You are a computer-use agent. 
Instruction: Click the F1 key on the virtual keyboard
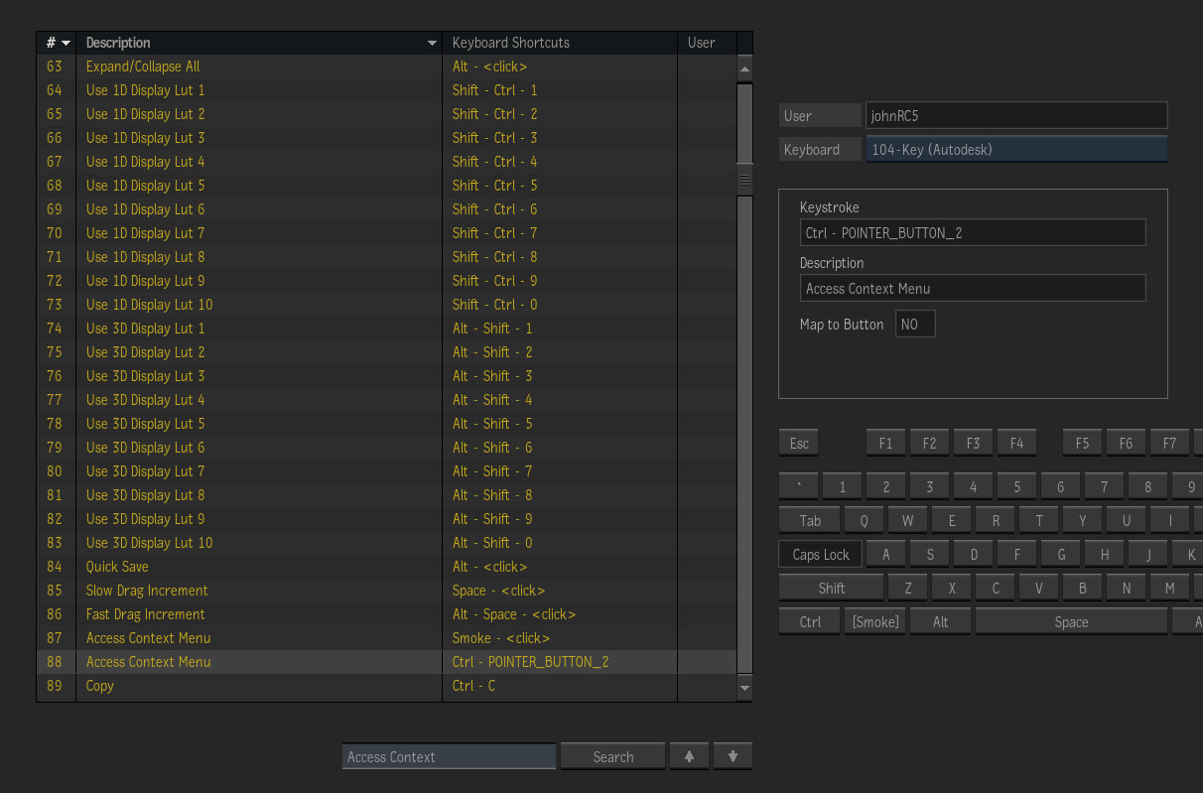885,443
